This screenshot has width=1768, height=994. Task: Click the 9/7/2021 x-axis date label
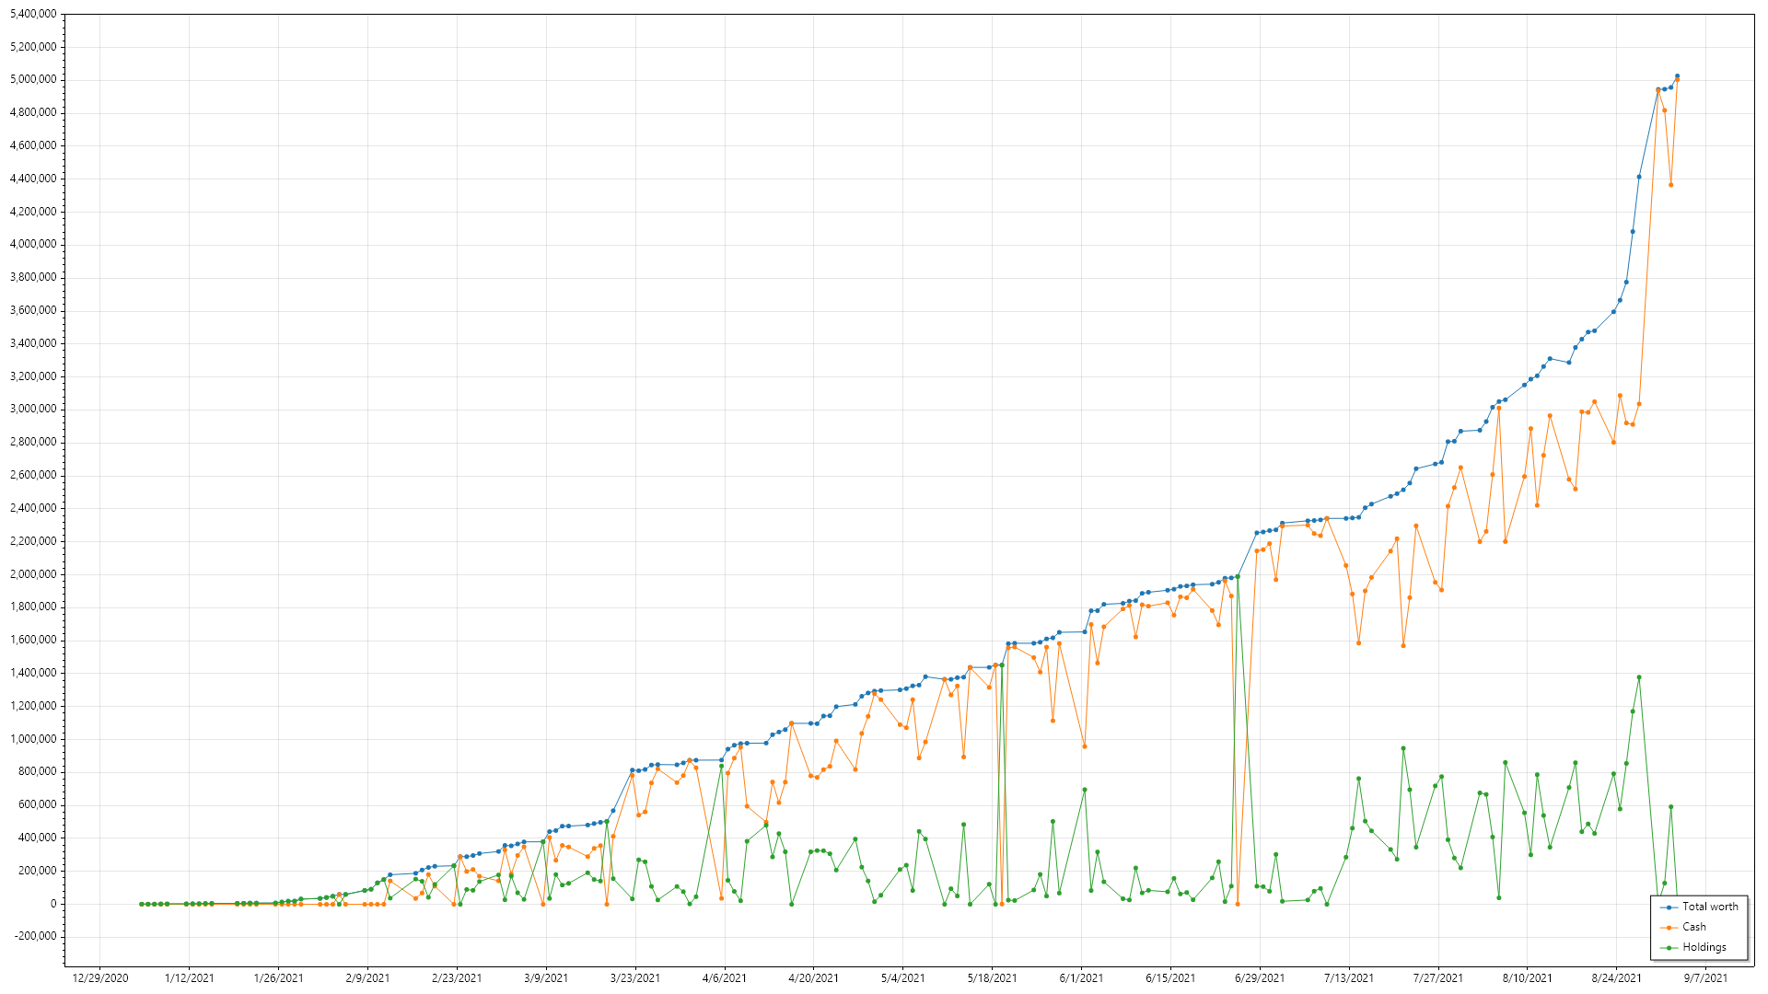[1705, 978]
